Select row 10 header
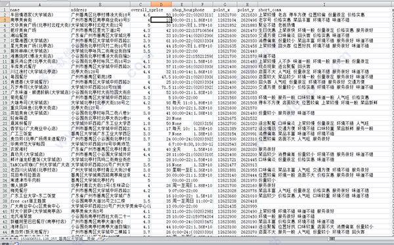Viewport: 394px width, 245px height. coord(5,56)
